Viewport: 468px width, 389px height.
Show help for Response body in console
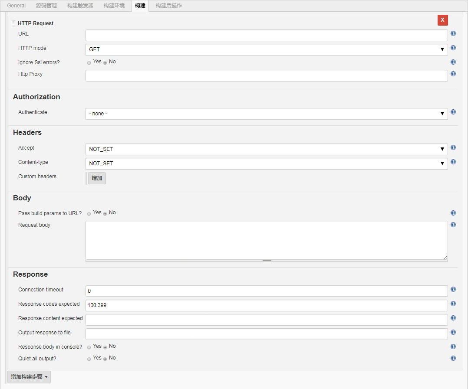click(453, 347)
